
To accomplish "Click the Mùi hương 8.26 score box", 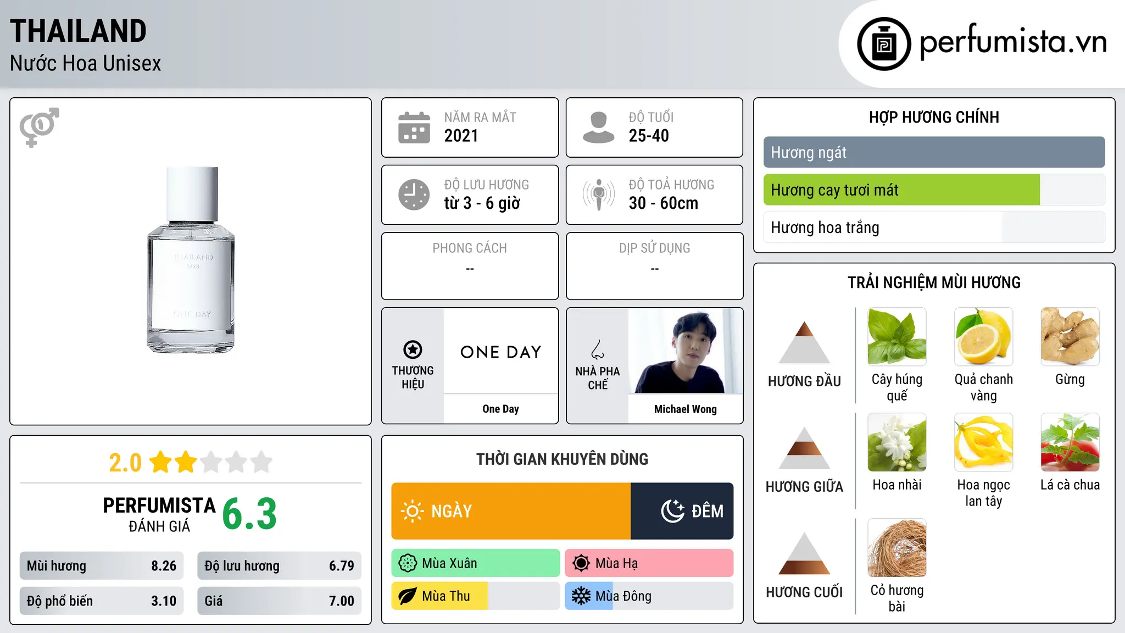I will [102, 566].
